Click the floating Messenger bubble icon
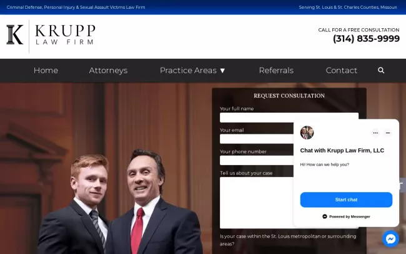Screen dimensions: 406x254 [391, 239]
